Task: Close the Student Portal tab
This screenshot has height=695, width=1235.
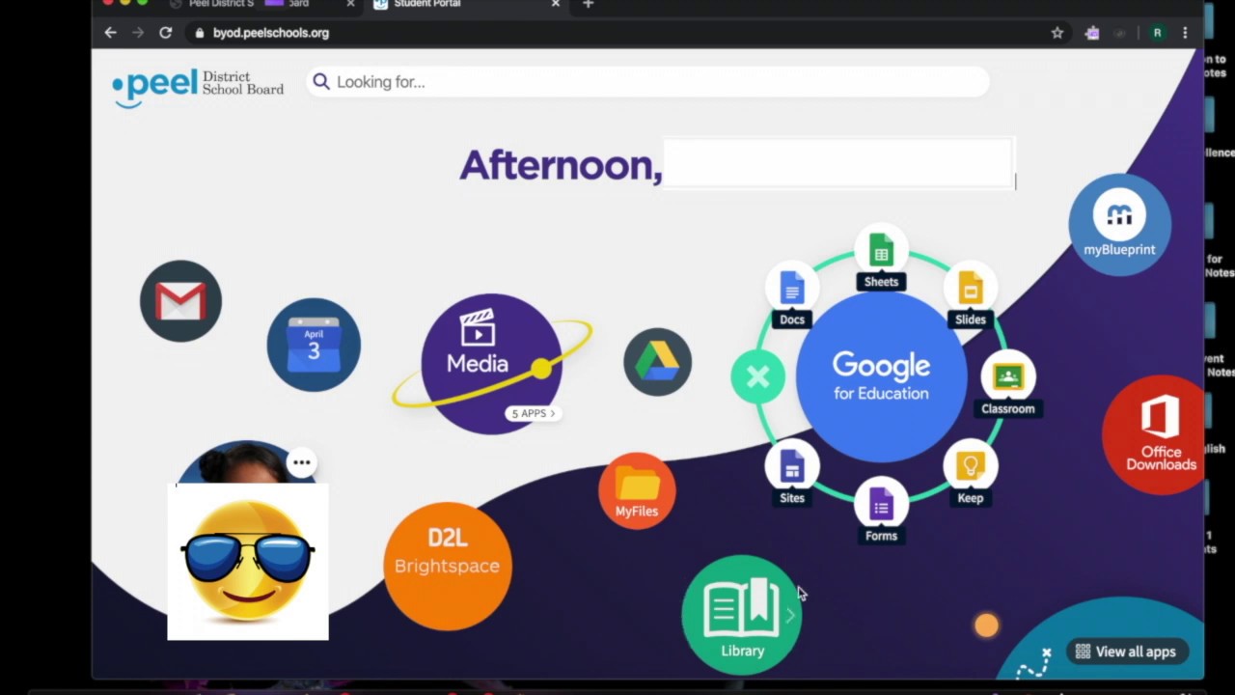Action: coord(556,4)
